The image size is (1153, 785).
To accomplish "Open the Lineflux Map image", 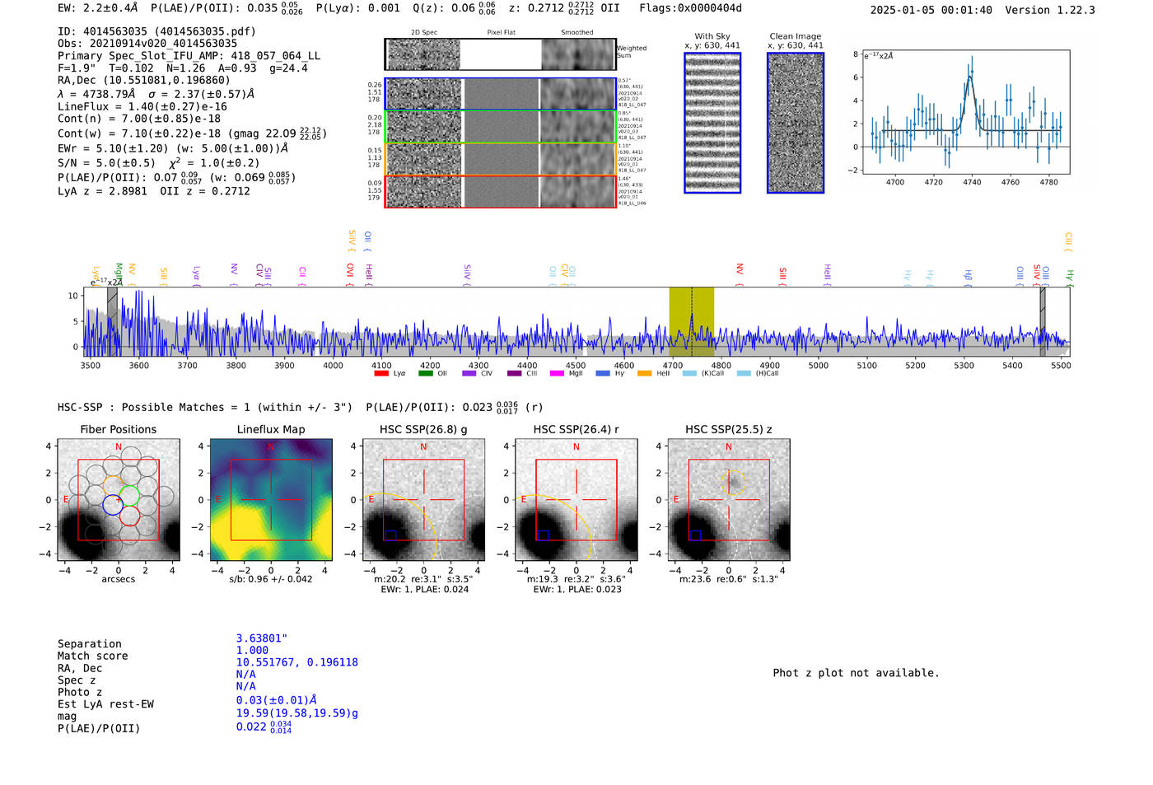I will point(271,500).
